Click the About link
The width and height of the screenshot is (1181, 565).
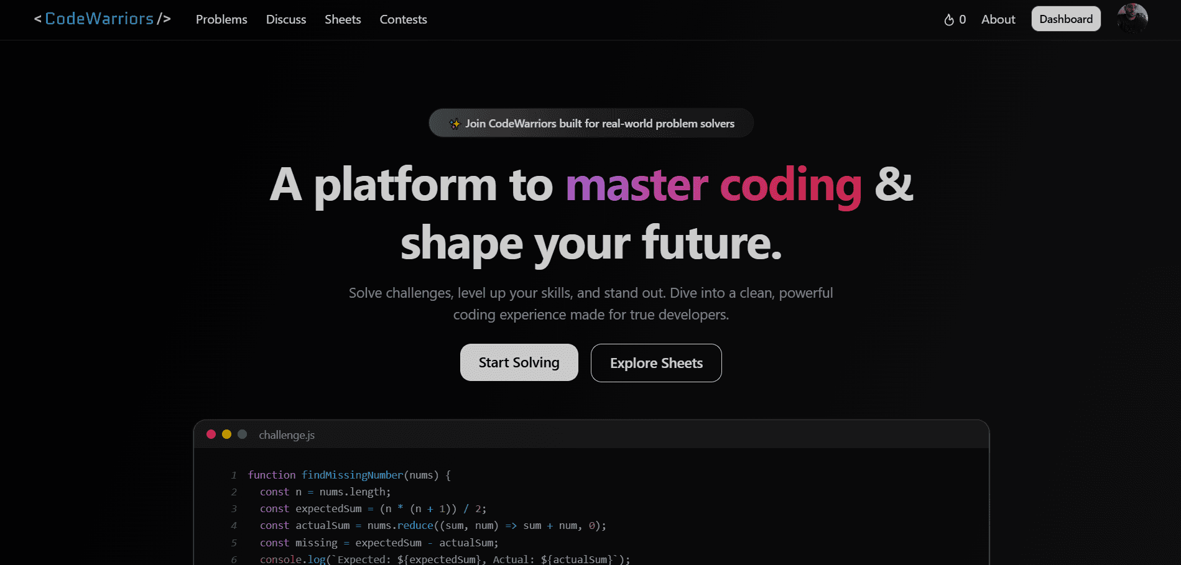coord(998,19)
